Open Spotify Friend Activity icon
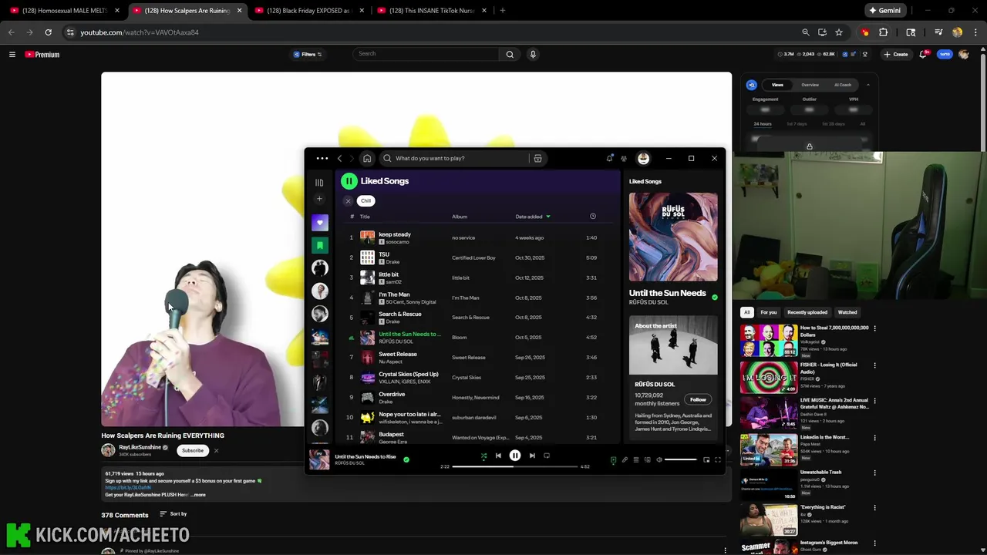 pyautogui.click(x=624, y=158)
